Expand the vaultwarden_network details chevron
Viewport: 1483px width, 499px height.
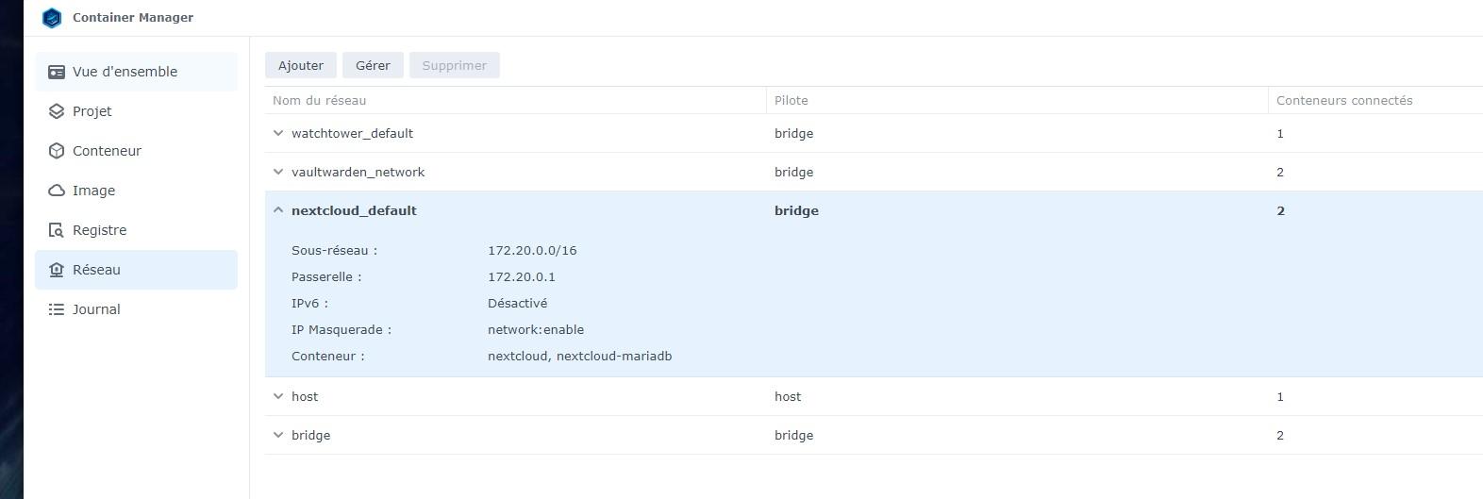(278, 172)
